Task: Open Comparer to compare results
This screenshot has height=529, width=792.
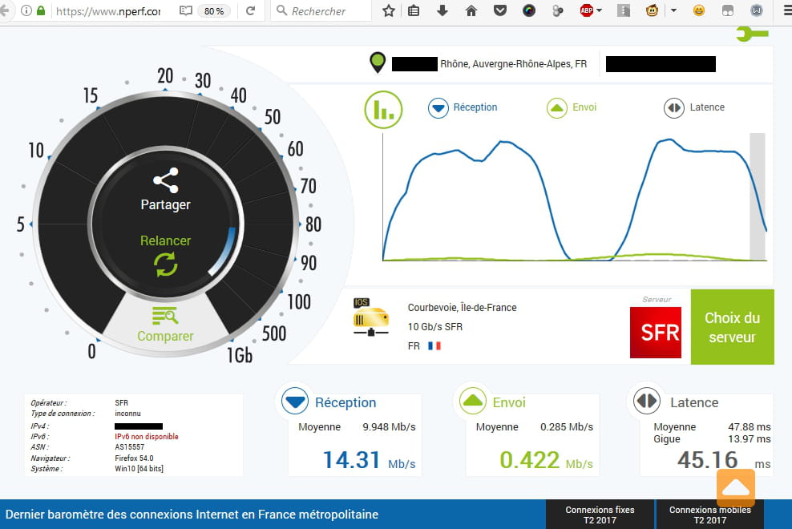Action: pyautogui.click(x=165, y=325)
